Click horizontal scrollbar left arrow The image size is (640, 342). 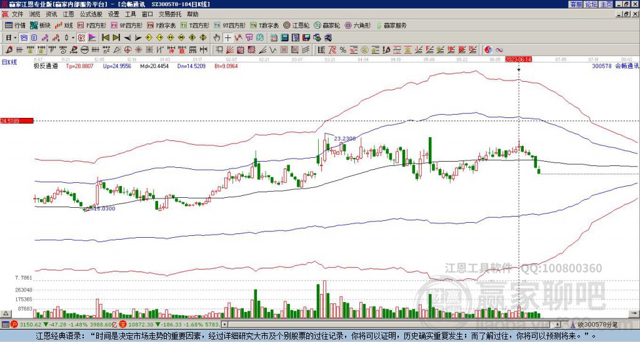(224, 325)
